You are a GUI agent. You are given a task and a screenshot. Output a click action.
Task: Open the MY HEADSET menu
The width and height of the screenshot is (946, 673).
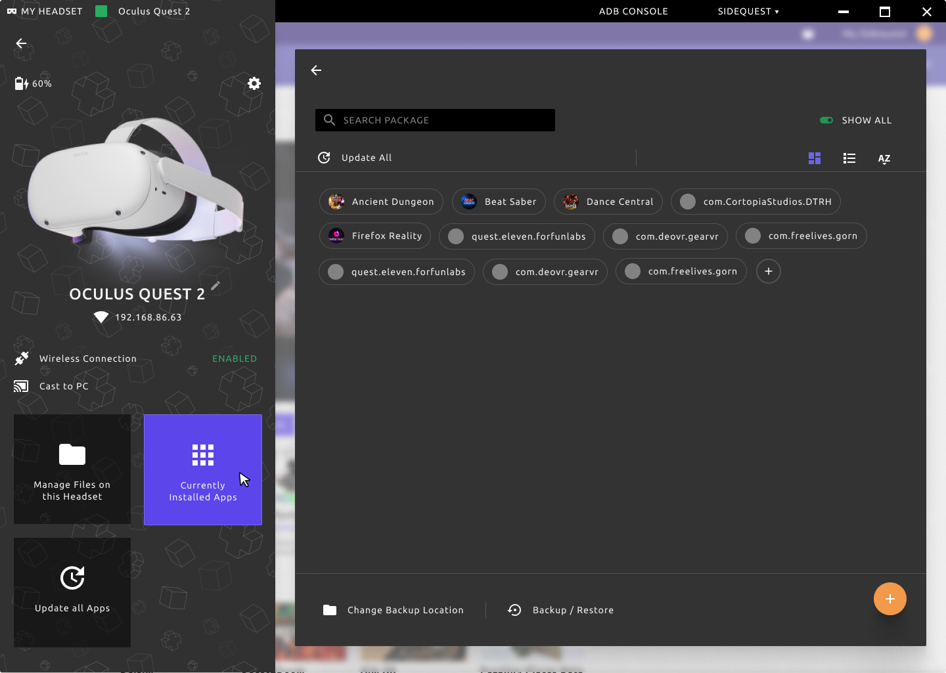pos(45,11)
